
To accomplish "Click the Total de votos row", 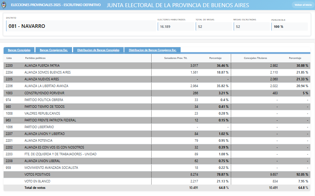I will (35, 187).
